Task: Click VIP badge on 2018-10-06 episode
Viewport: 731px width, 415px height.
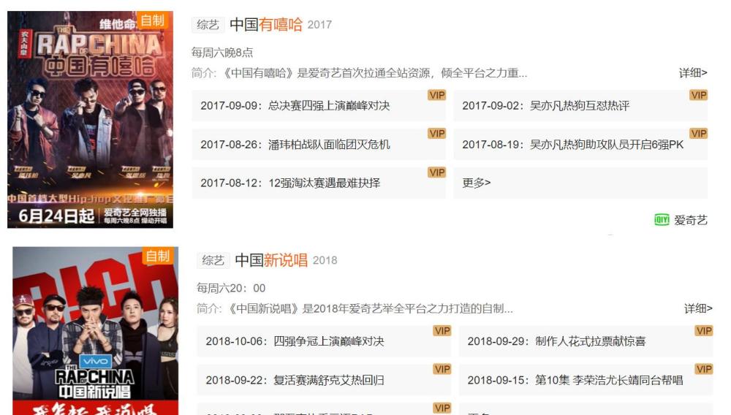Action: (442, 331)
